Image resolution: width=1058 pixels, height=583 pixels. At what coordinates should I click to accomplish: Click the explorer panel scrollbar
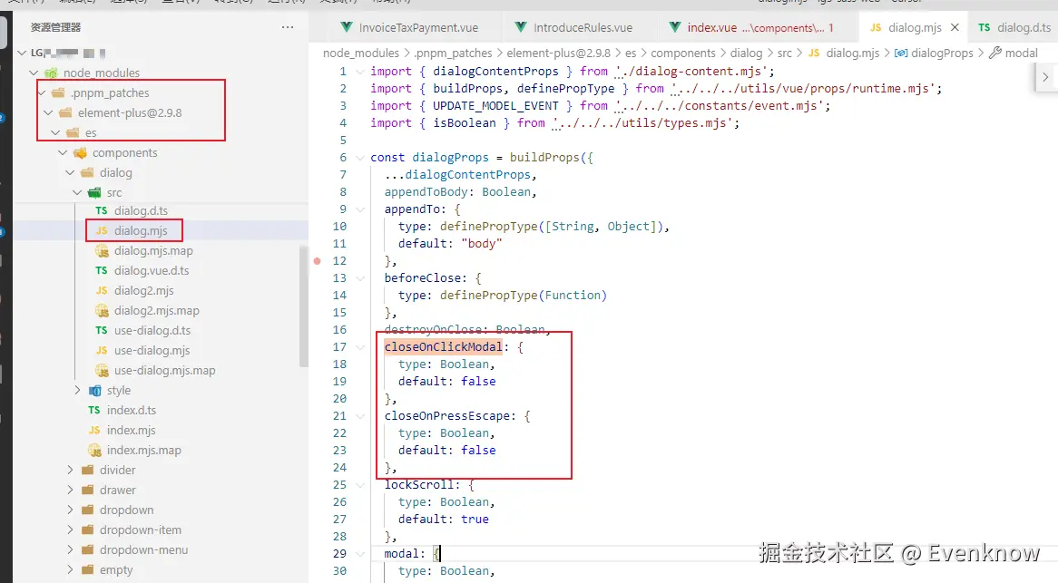(x=303, y=307)
